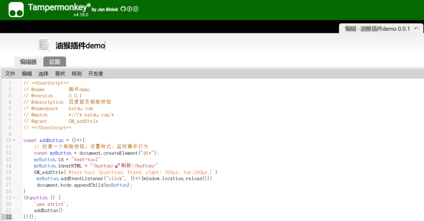Click the 'Tampermonkey' title text

[59, 7]
